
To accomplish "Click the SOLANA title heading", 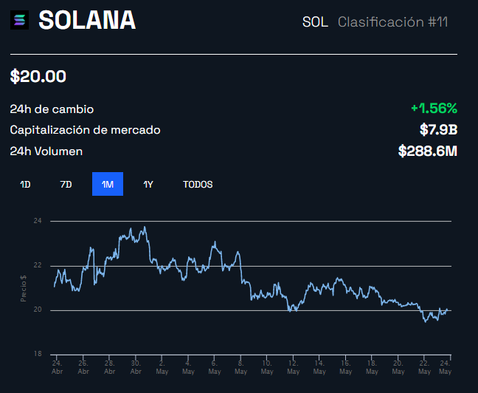I will tap(87, 21).
